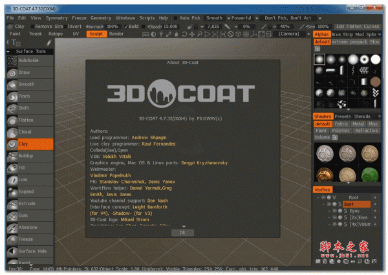Select the Expand sculpt tool
Viewport: 388px width, 275px height.
[x=30, y=192]
